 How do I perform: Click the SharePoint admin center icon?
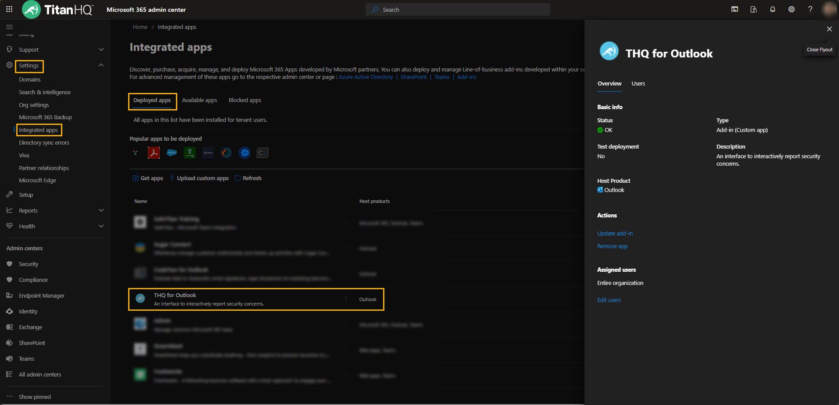[10, 343]
